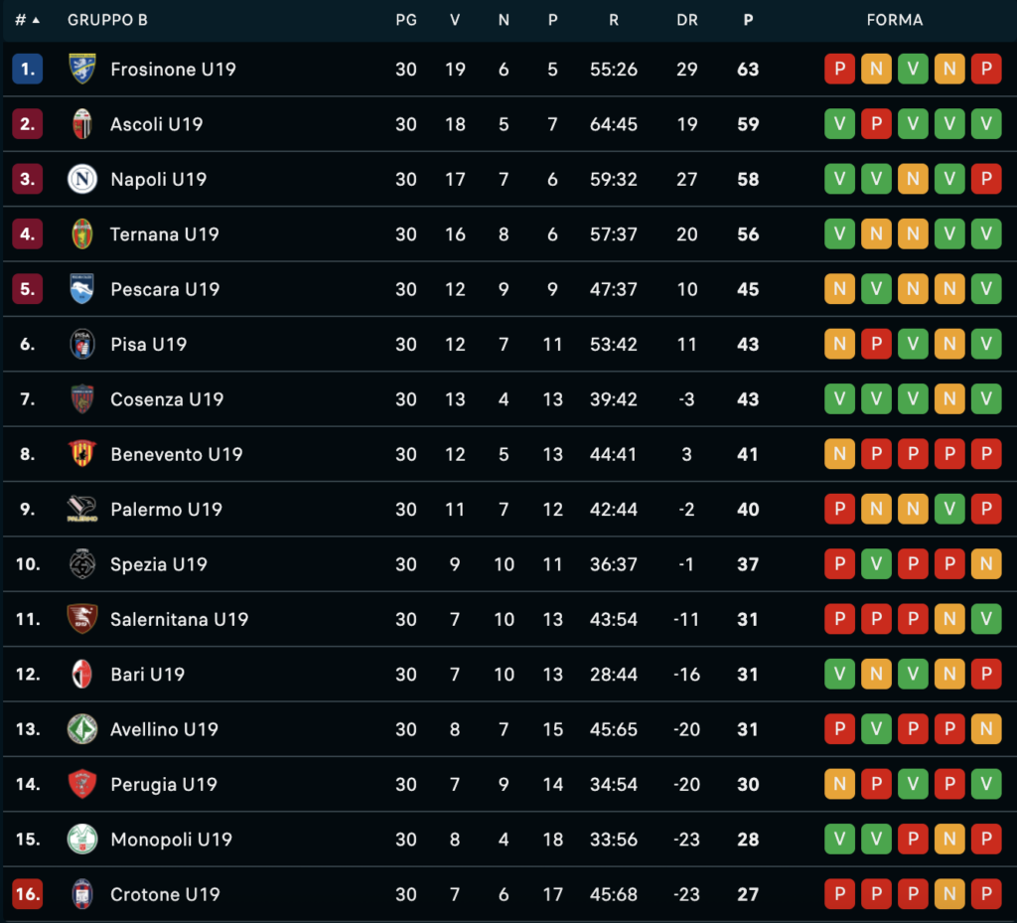The image size is (1017, 923).
Task: Sort table by the DR column header
Action: point(687,20)
